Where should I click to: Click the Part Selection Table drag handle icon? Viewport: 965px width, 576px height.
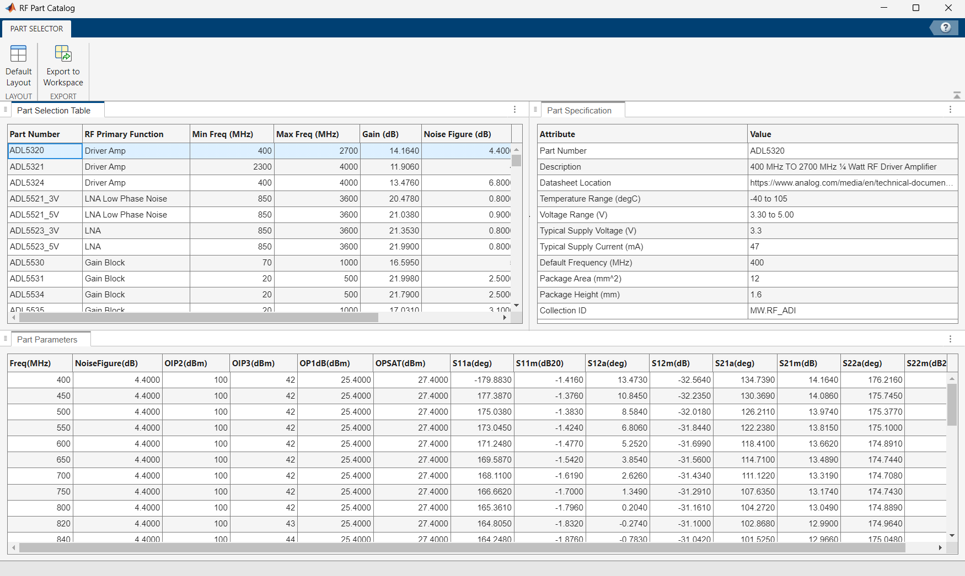6,110
